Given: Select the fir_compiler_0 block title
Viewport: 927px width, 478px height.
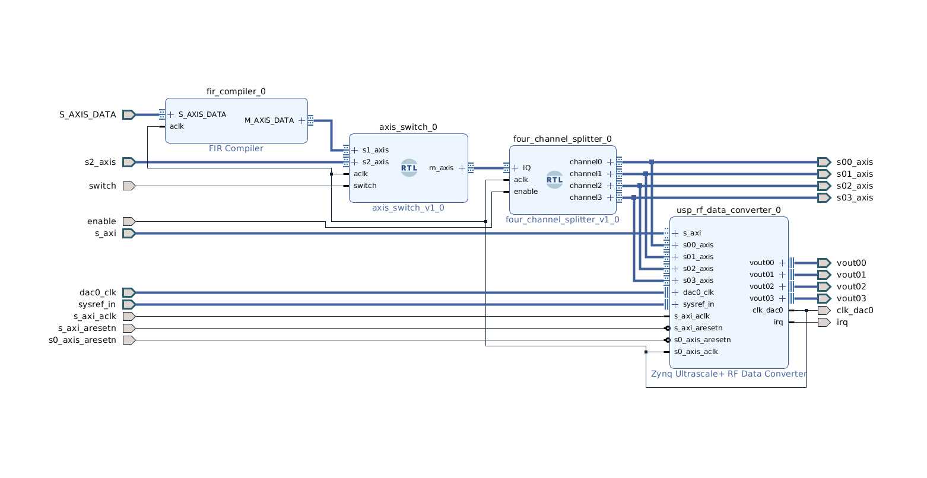Looking at the screenshot, I should click(236, 91).
